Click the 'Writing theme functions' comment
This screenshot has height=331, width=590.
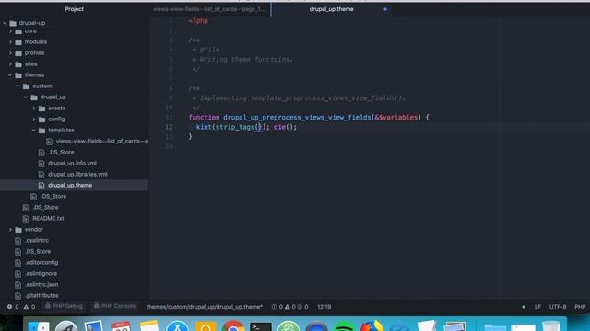coord(246,60)
